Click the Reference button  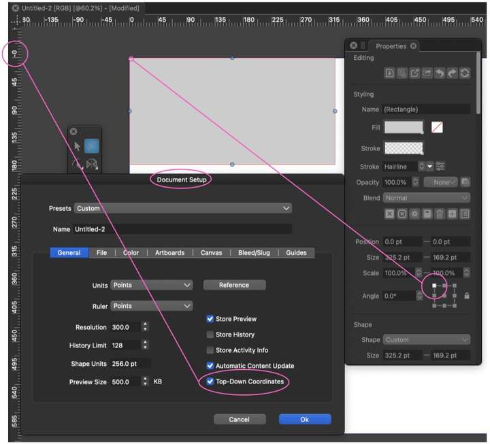234,285
